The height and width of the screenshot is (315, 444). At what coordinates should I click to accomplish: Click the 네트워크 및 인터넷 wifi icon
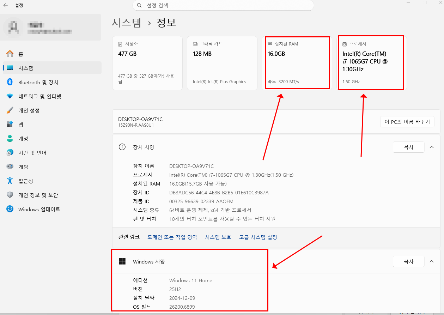tap(10, 96)
